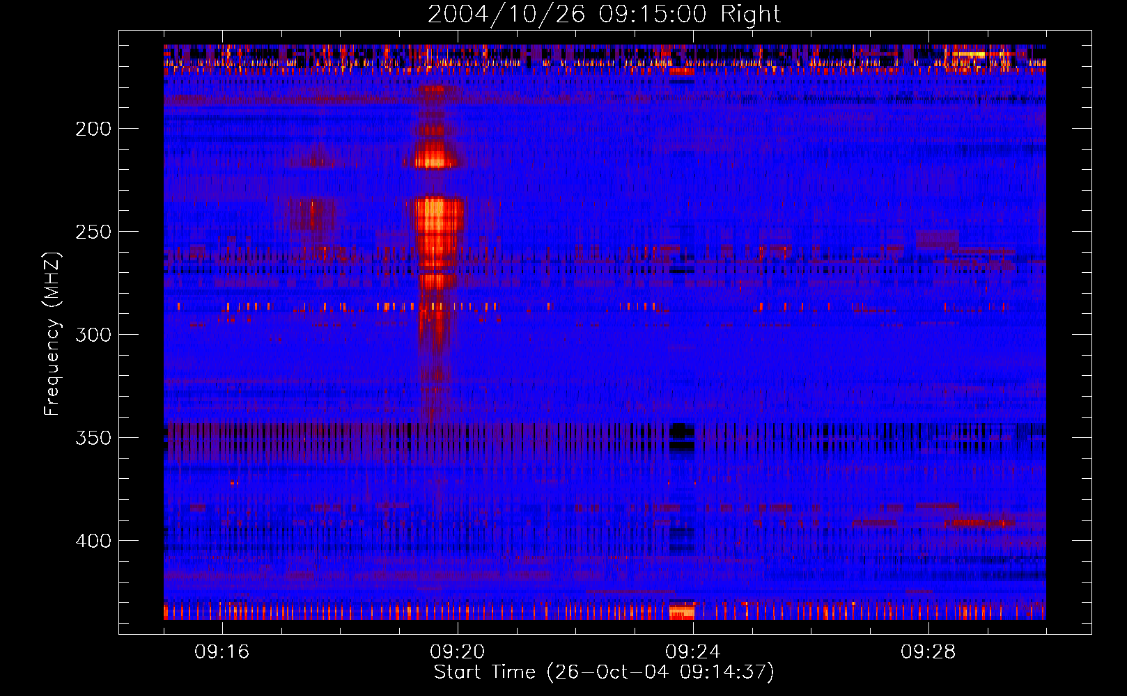Click the 350 frequency tick label
This screenshot has width=1127, height=696.
tap(93, 438)
